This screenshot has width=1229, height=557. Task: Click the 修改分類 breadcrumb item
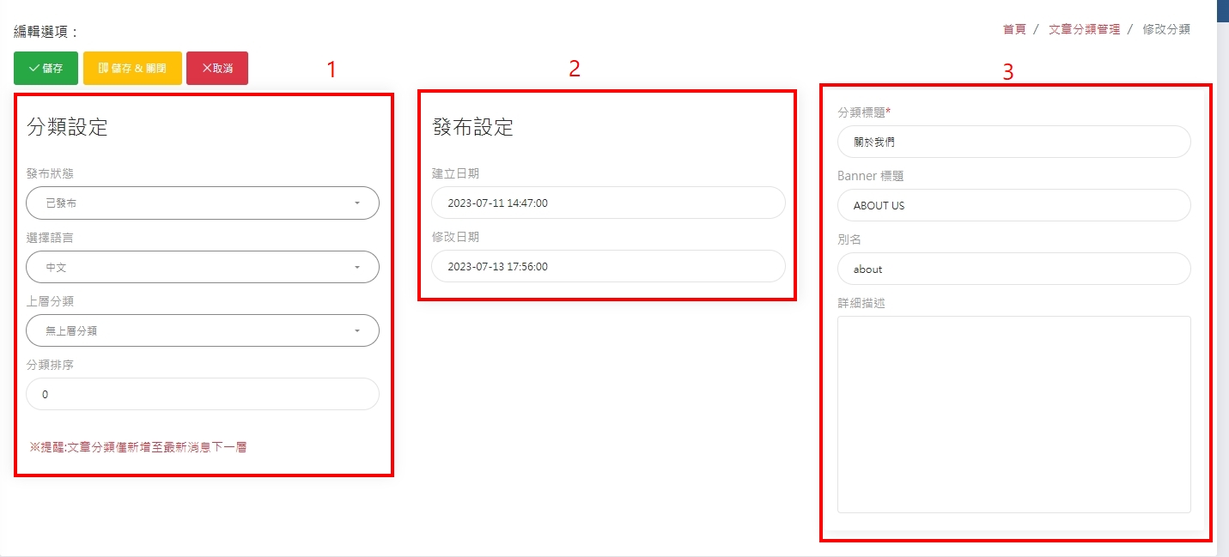tap(1165, 29)
